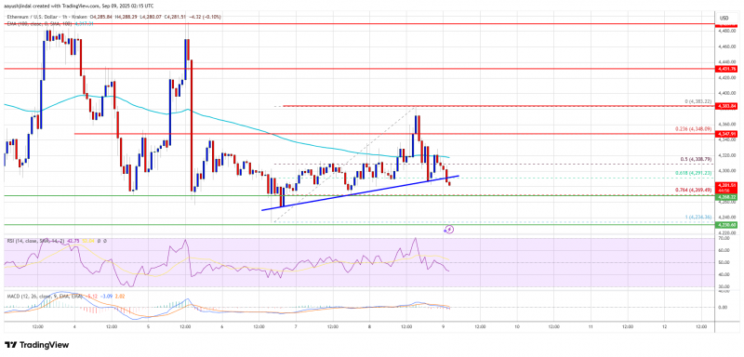744x357 pixels.
Task: Select the green 4,230.60 support price label
Action: click(726, 225)
